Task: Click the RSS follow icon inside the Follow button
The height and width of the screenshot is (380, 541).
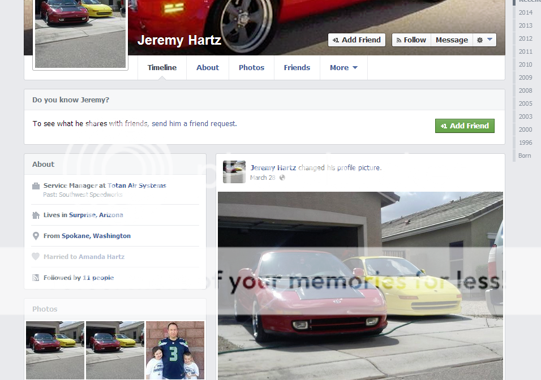Action: [x=398, y=40]
